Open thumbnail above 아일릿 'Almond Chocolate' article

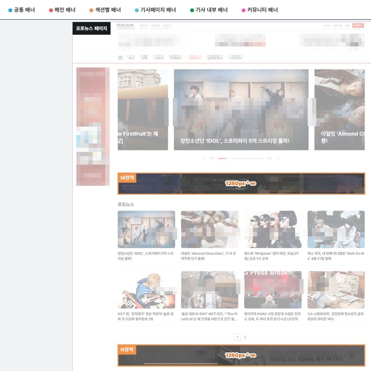tap(210, 229)
